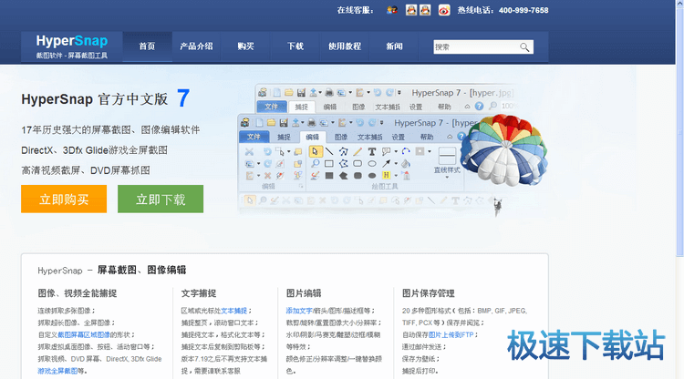This screenshot has height=379, width=684.
Task: Click the orange 立即购买 button
Action: (64, 200)
